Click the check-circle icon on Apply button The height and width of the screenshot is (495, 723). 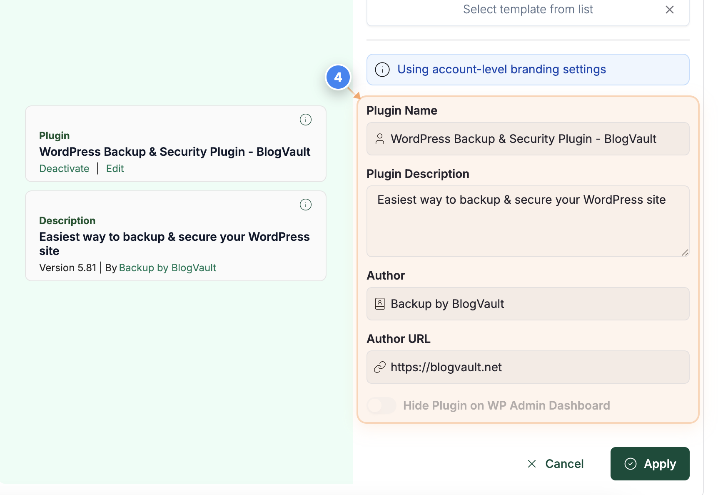click(x=631, y=464)
